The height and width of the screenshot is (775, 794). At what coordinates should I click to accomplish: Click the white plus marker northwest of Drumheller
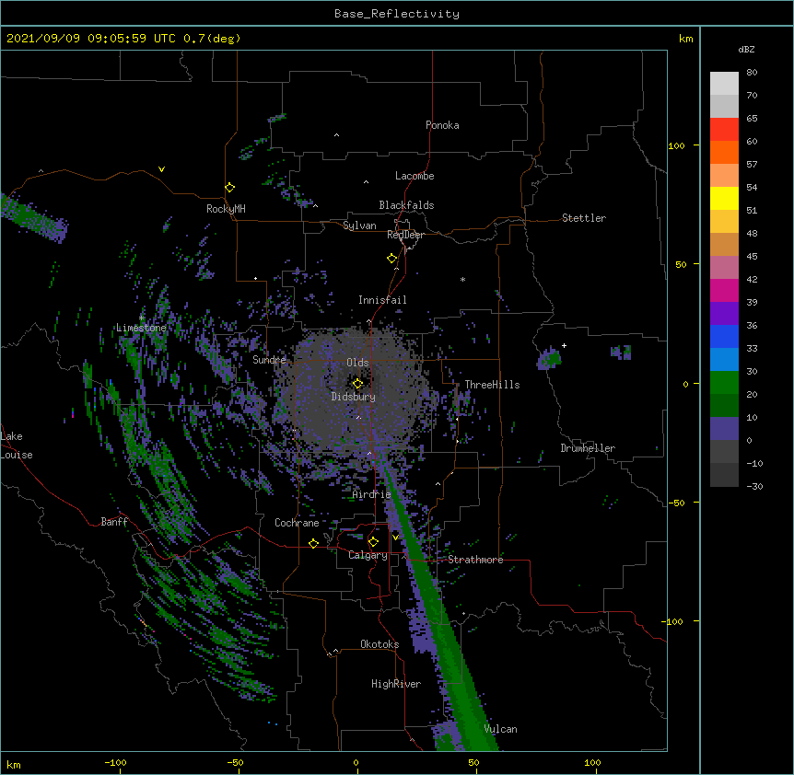tap(564, 345)
